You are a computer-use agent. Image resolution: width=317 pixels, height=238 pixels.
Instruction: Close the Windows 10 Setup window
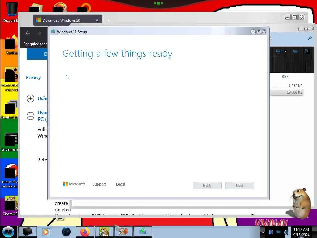tap(264, 32)
